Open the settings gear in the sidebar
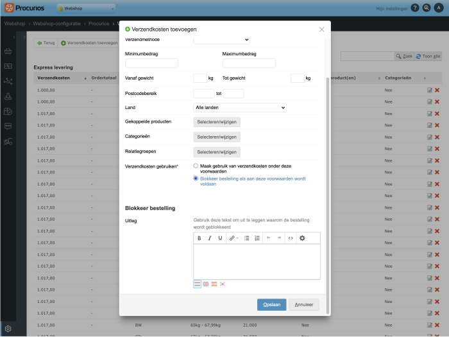449x337 pixels. tap(8, 329)
